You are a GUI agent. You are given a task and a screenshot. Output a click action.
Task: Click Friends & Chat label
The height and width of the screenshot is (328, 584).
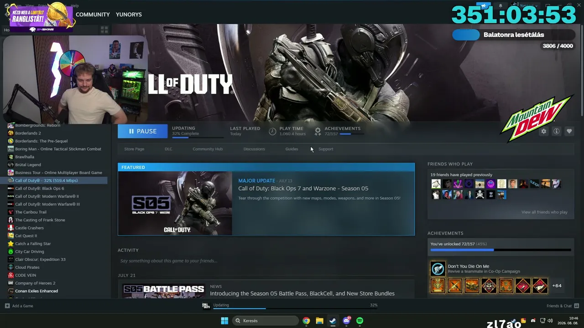click(x=559, y=306)
